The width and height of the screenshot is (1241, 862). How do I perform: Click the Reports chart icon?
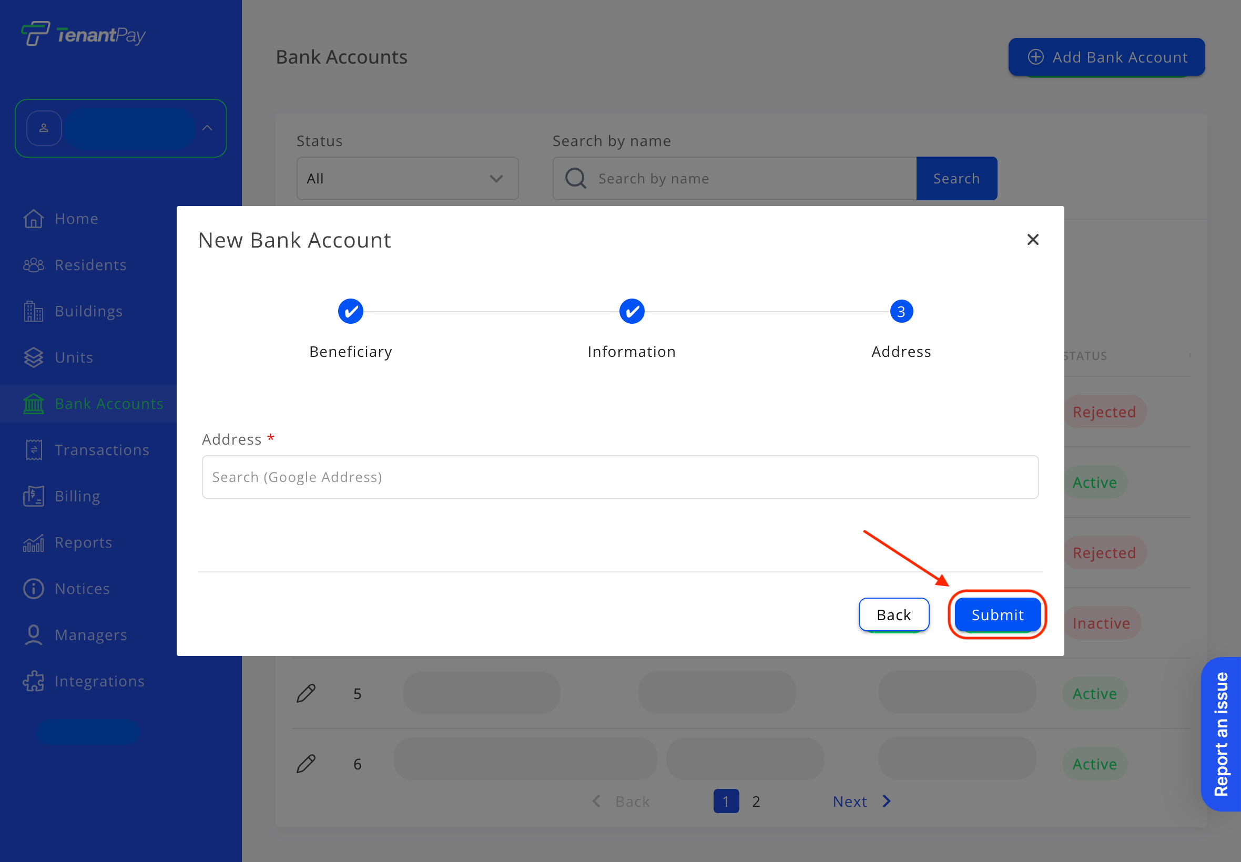point(34,543)
